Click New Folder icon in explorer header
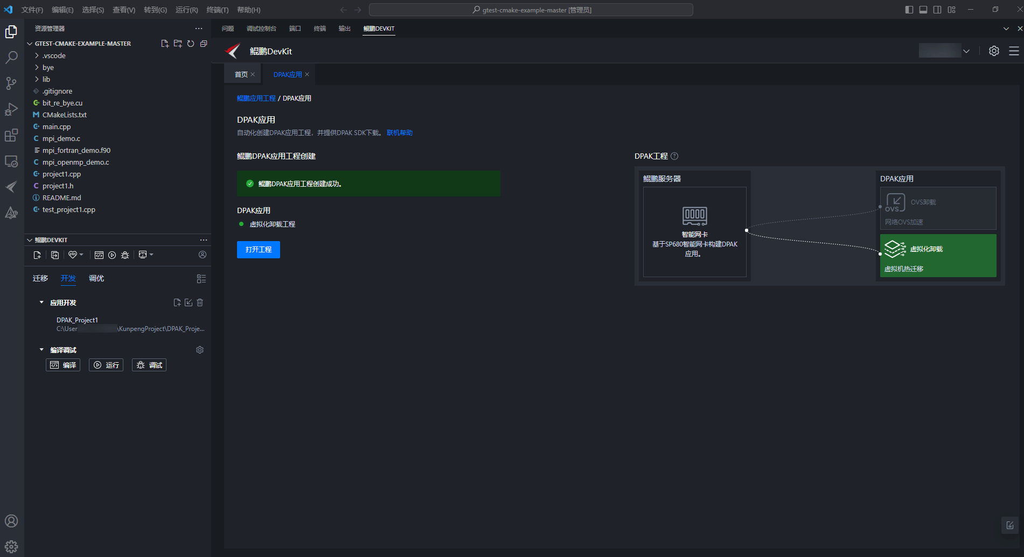This screenshot has width=1024, height=557. 178,44
